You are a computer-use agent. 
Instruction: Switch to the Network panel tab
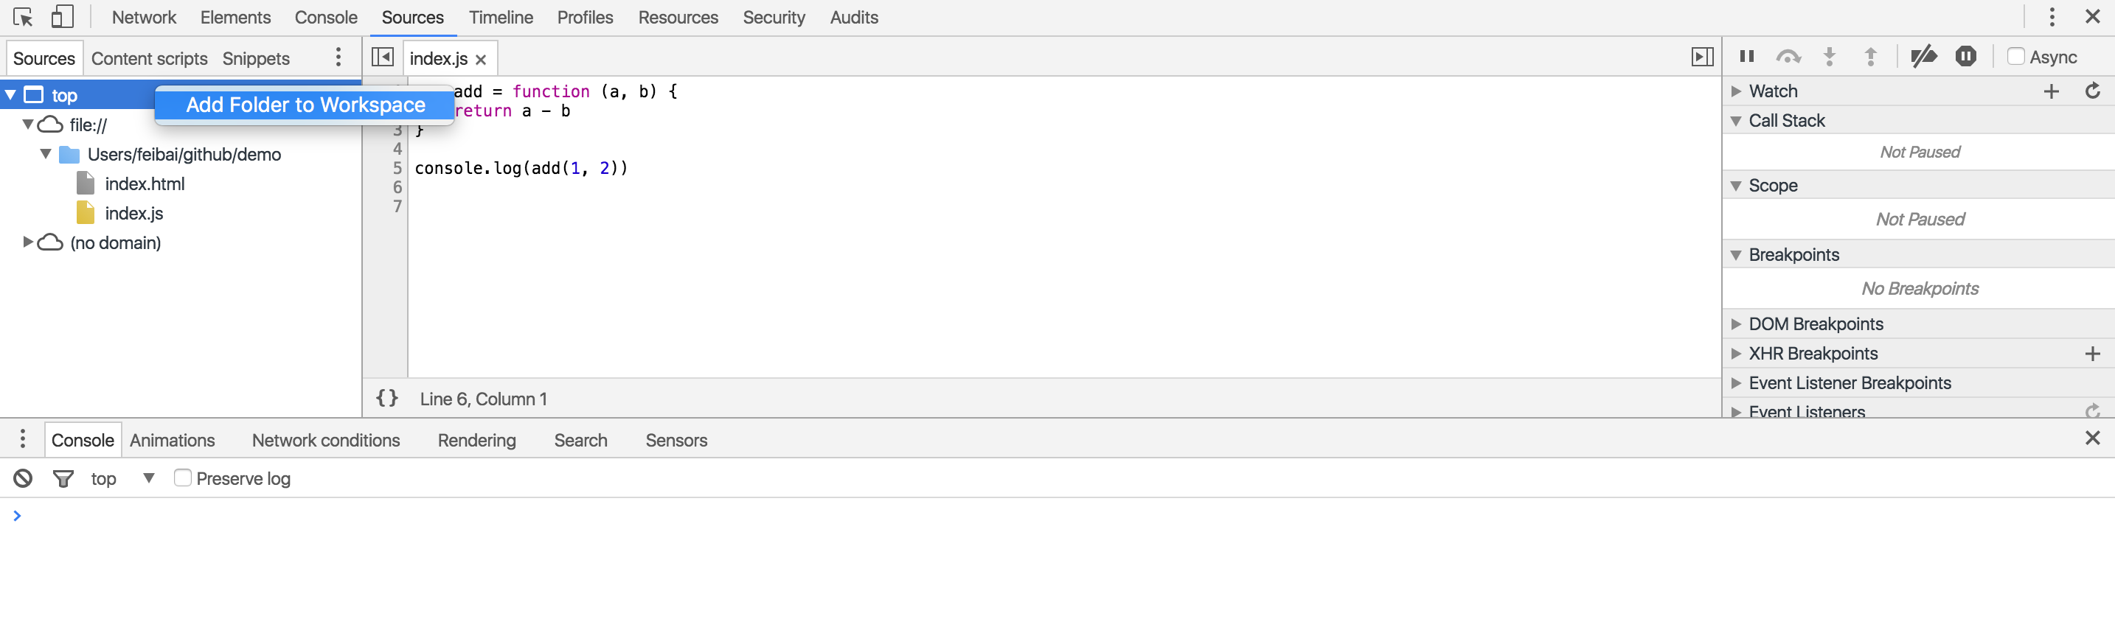(144, 17)
